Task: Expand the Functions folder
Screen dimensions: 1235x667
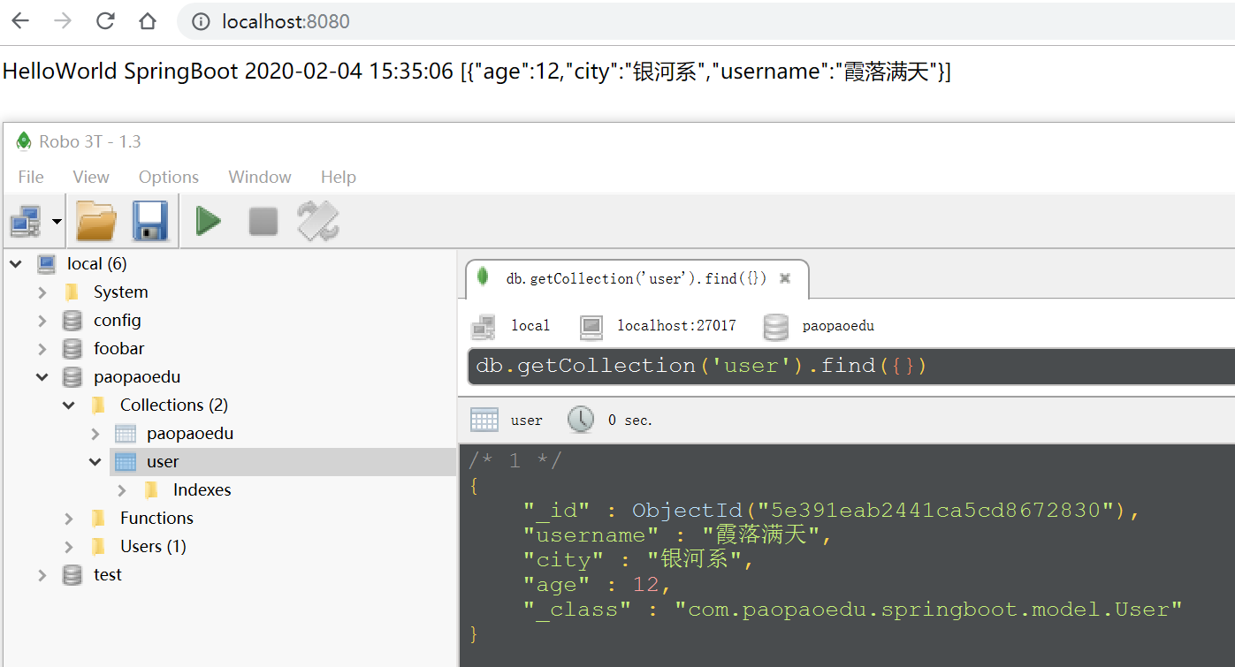Action: click(x=68, y=518)
